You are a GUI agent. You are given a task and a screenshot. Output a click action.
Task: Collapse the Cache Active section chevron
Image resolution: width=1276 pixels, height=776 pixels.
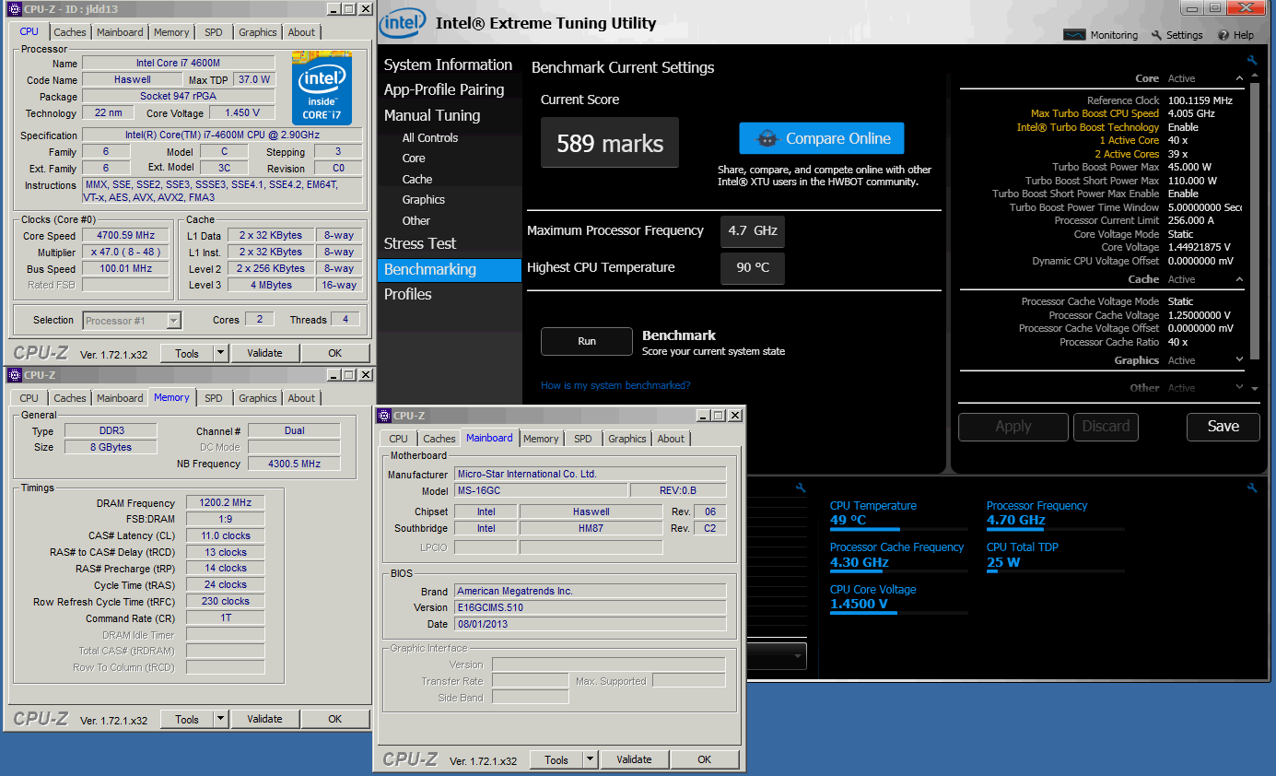tap(1240, 279)
